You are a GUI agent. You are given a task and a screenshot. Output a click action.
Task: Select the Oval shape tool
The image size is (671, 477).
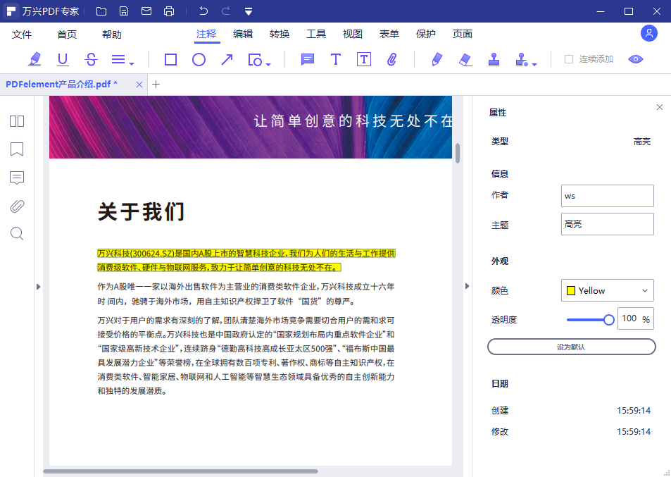pyautogui.click(x=199, y=59)
